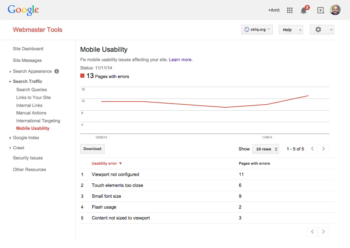This screenshot has height=248, width=350.
Task: Open the Google apps grid launcher
Action: tap(290, 10)
